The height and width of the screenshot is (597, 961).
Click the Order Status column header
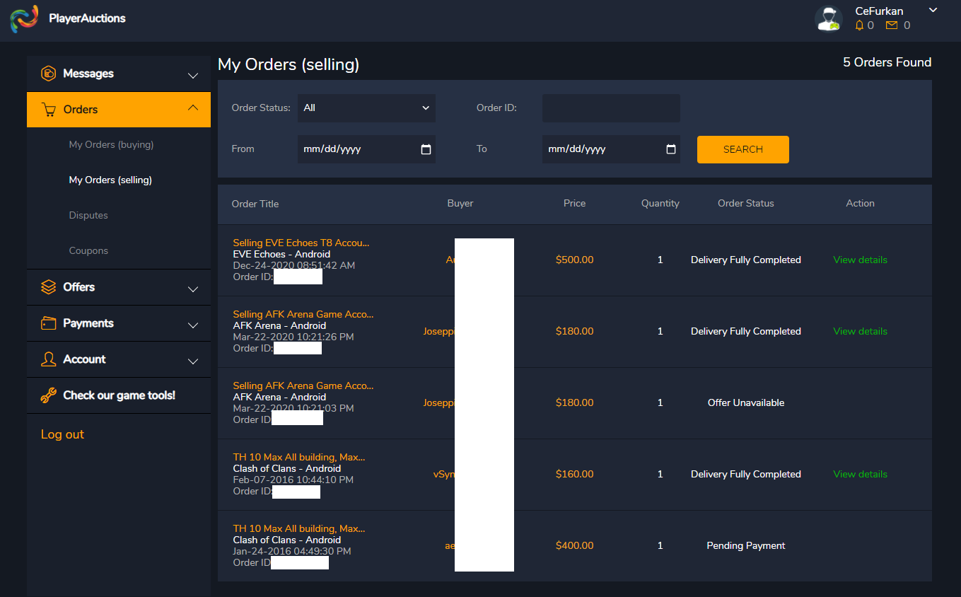click(x=746, y=203)
